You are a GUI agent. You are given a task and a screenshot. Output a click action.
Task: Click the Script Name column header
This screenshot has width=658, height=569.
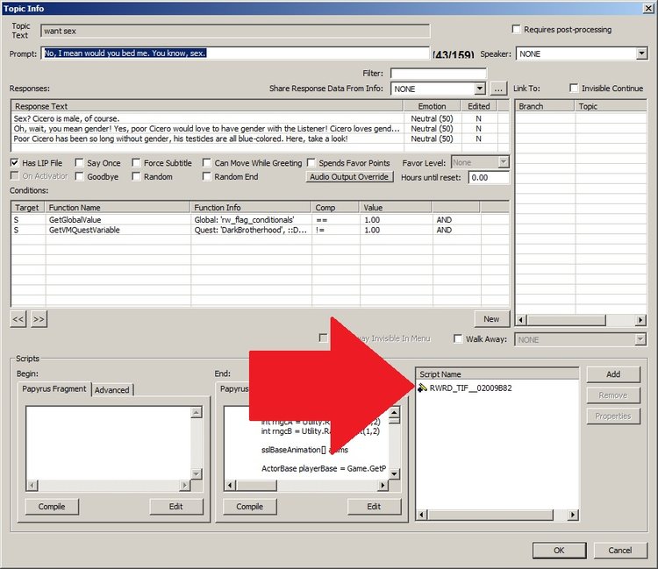pyautogui.click(x=497, y=374)
